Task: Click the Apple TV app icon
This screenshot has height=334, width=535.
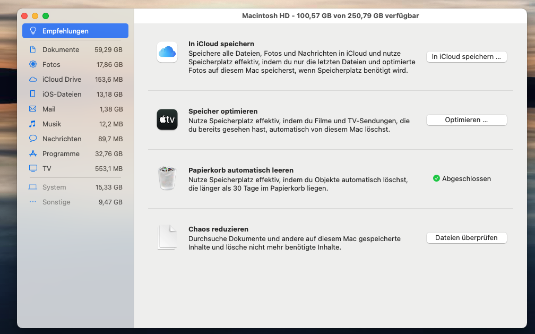Action: coord(167,119)
